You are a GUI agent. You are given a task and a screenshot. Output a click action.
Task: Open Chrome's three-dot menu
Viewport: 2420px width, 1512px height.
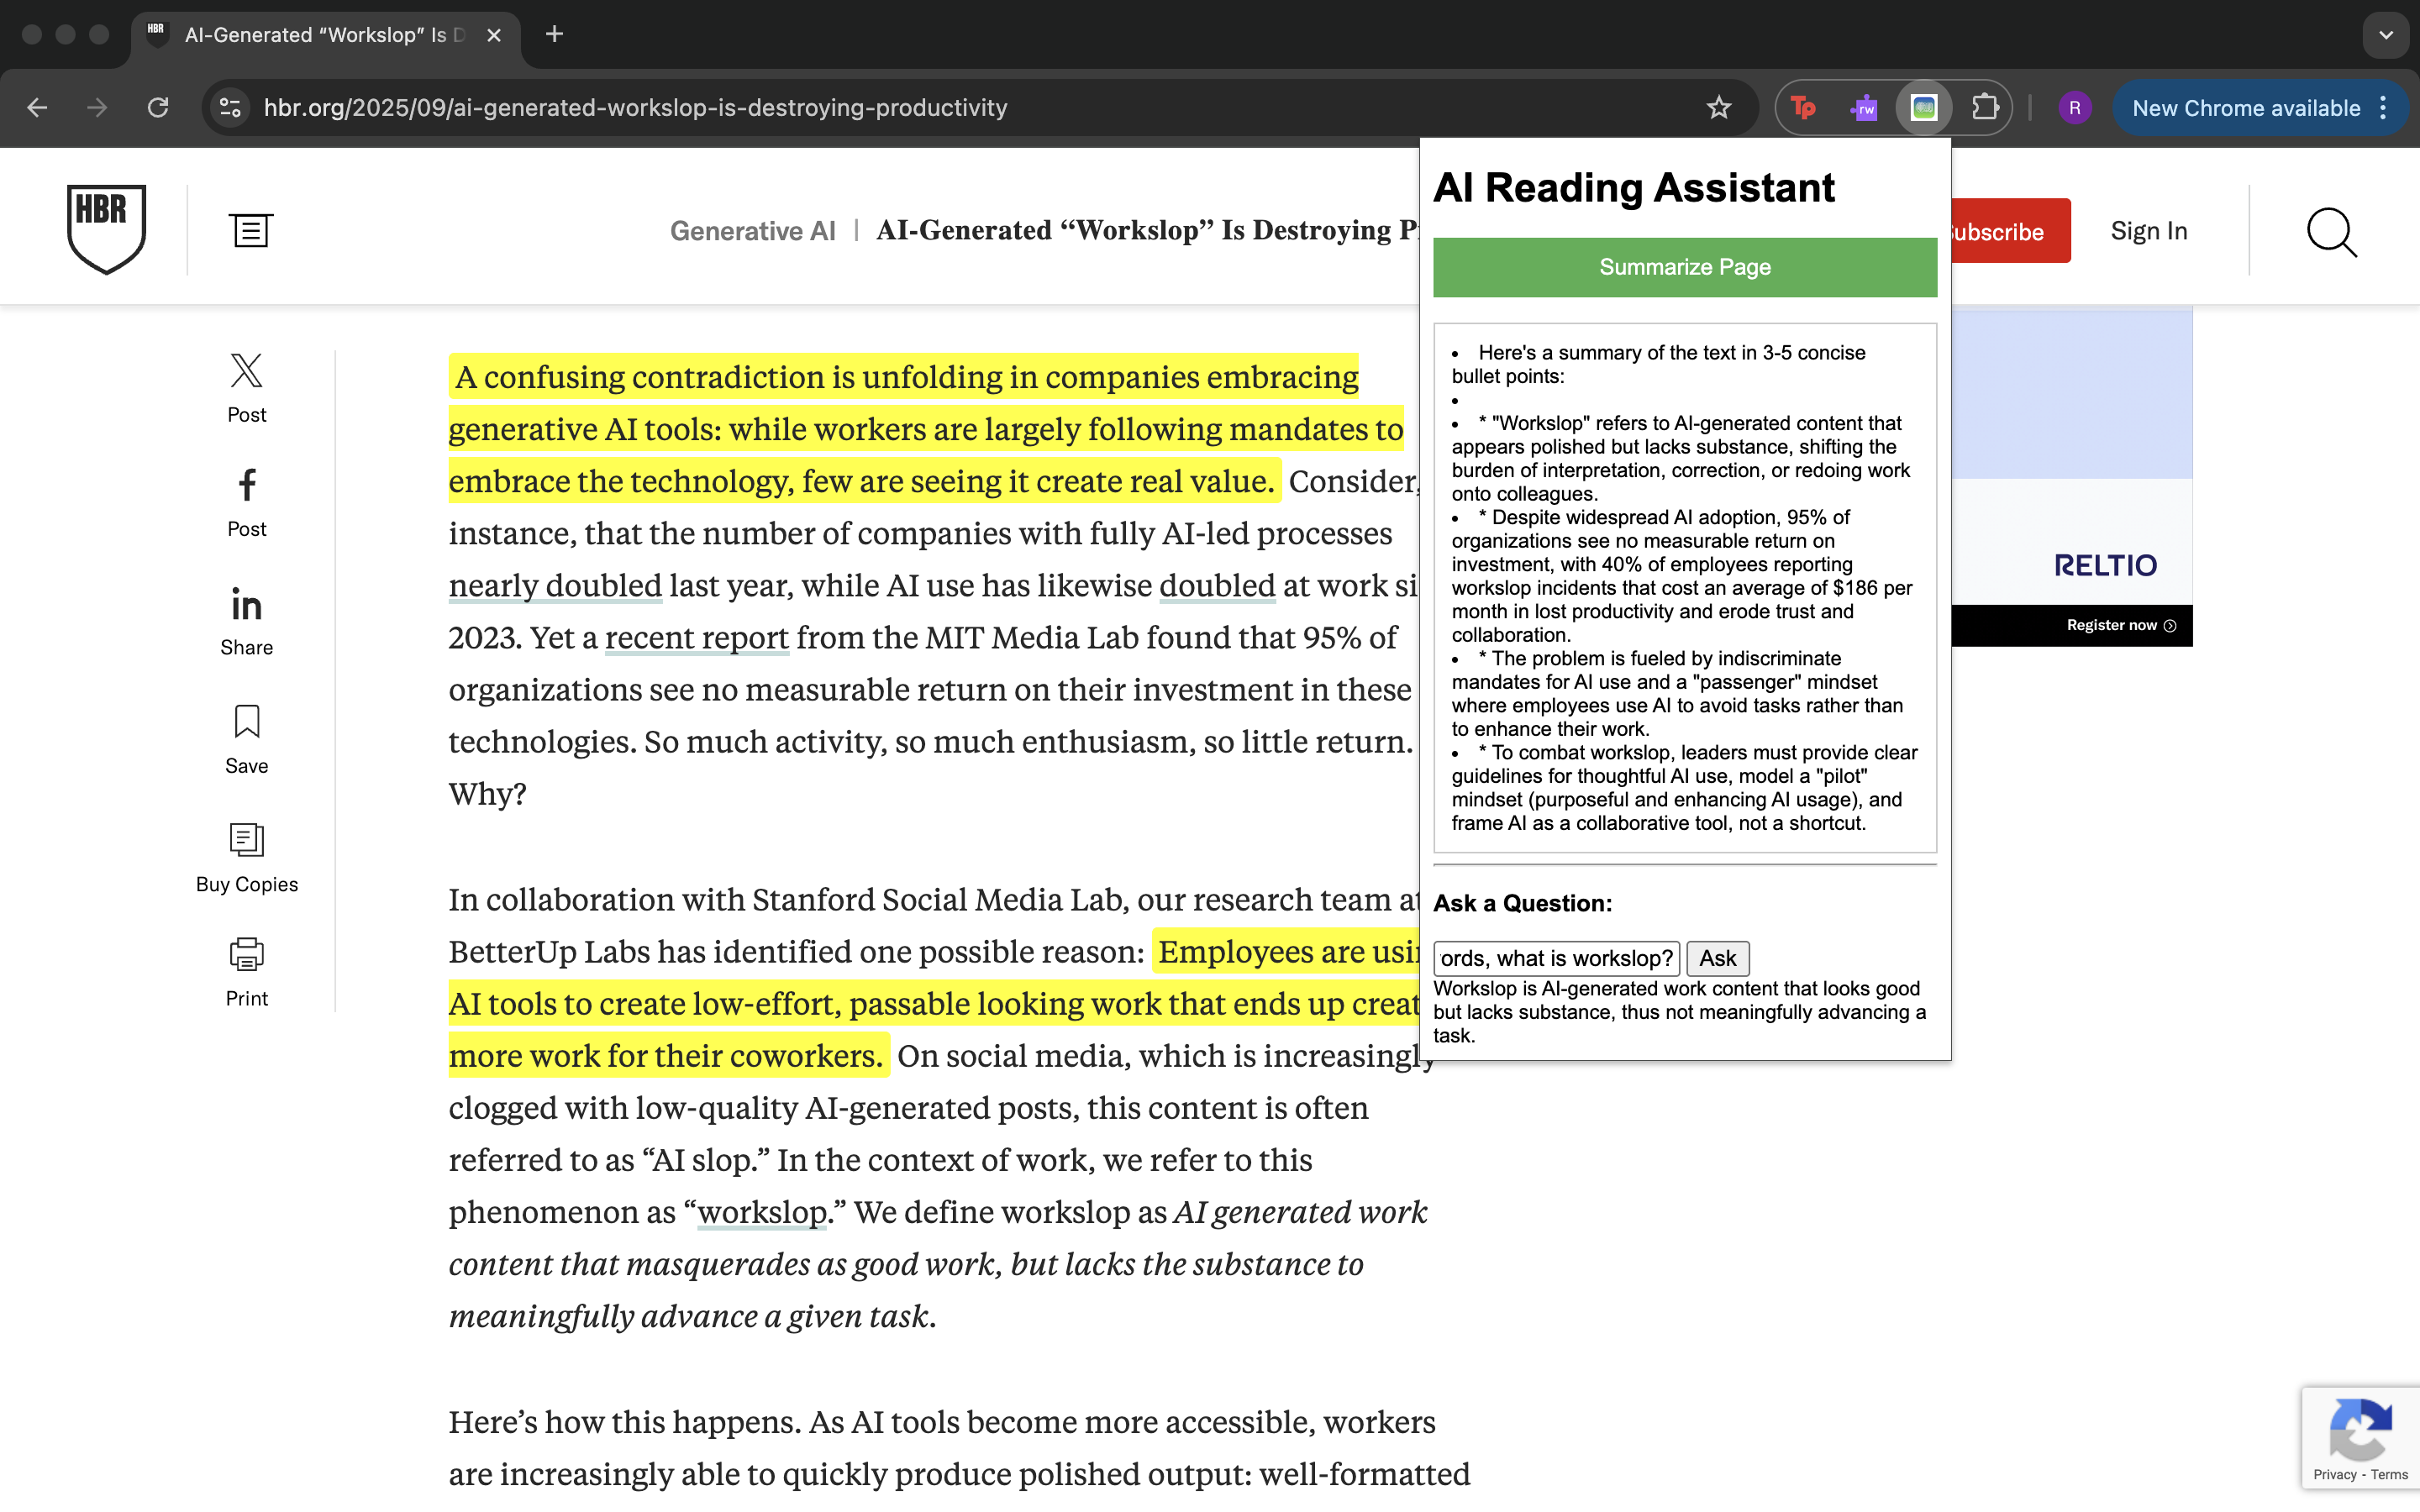coord(2384,108)
